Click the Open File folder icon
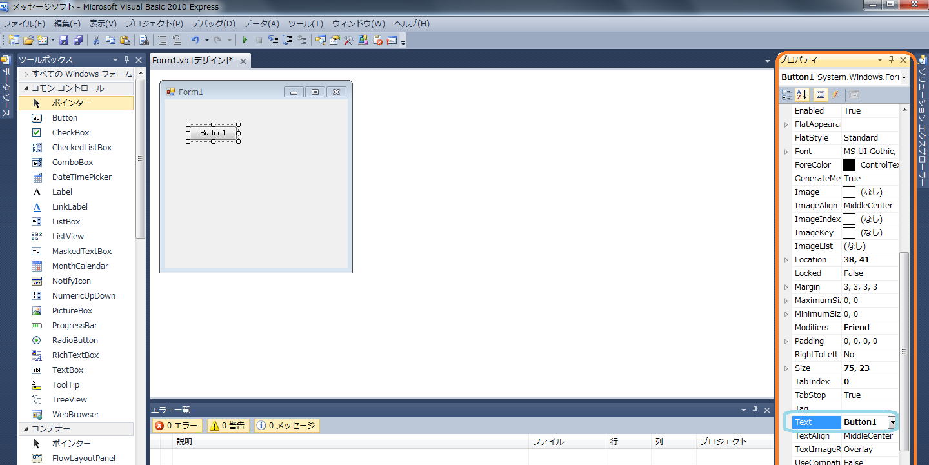 [30, 40]
